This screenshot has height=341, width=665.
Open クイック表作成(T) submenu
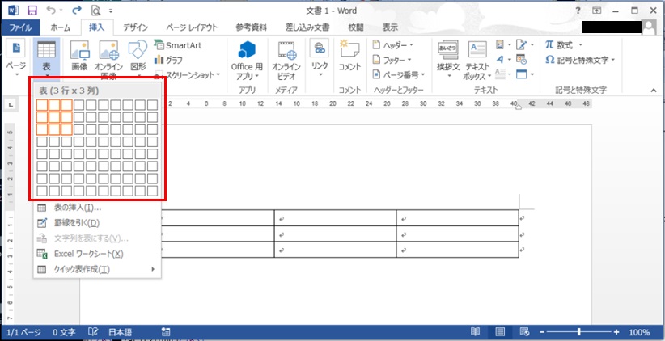[x=97, y=269]
